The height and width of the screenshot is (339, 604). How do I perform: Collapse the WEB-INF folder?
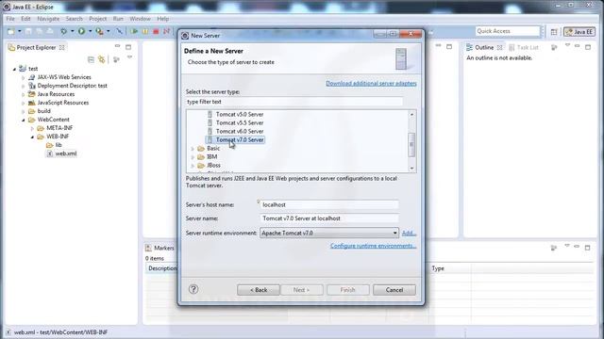(x=32, y=137)
